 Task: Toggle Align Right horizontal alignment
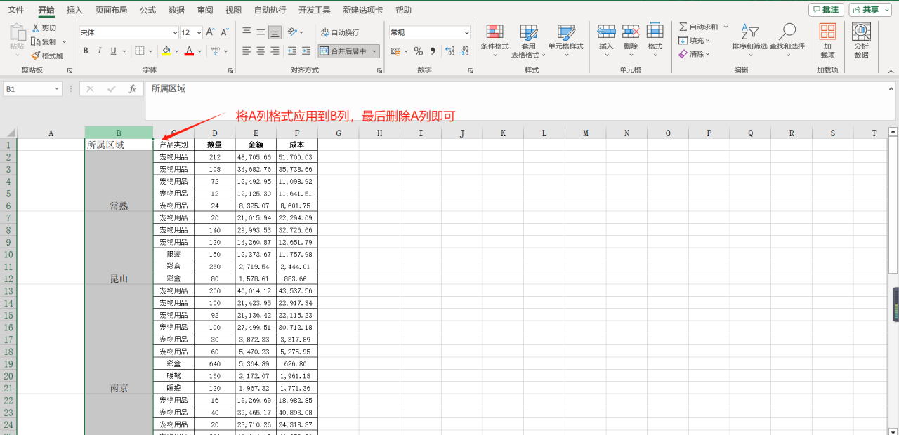point(275,51)
